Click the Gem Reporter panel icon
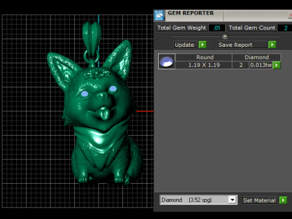The image size is (292, 219). coord(159,16)
